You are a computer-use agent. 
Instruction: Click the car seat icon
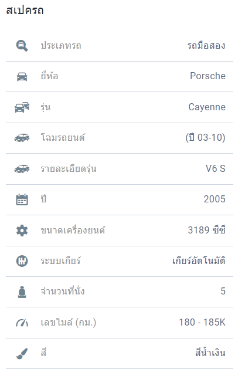click(22, 292)
